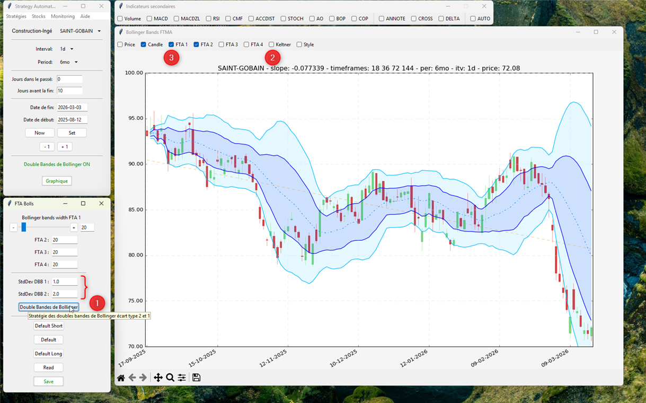
Task: Click the StdDev DBB 1 input field
Action: tap(64, 282)
